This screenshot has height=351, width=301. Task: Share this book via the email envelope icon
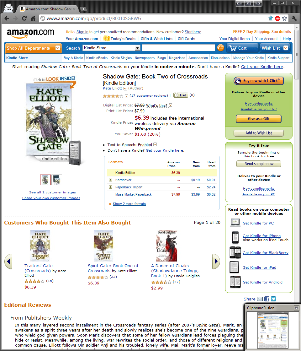pos(260,299)
